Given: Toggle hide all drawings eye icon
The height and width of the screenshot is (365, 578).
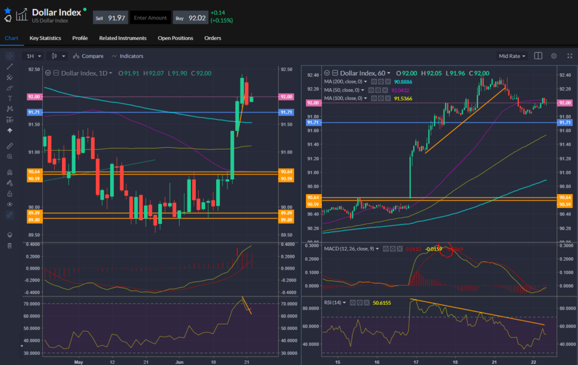Looking at the screenshot, I should click(10, 204).
